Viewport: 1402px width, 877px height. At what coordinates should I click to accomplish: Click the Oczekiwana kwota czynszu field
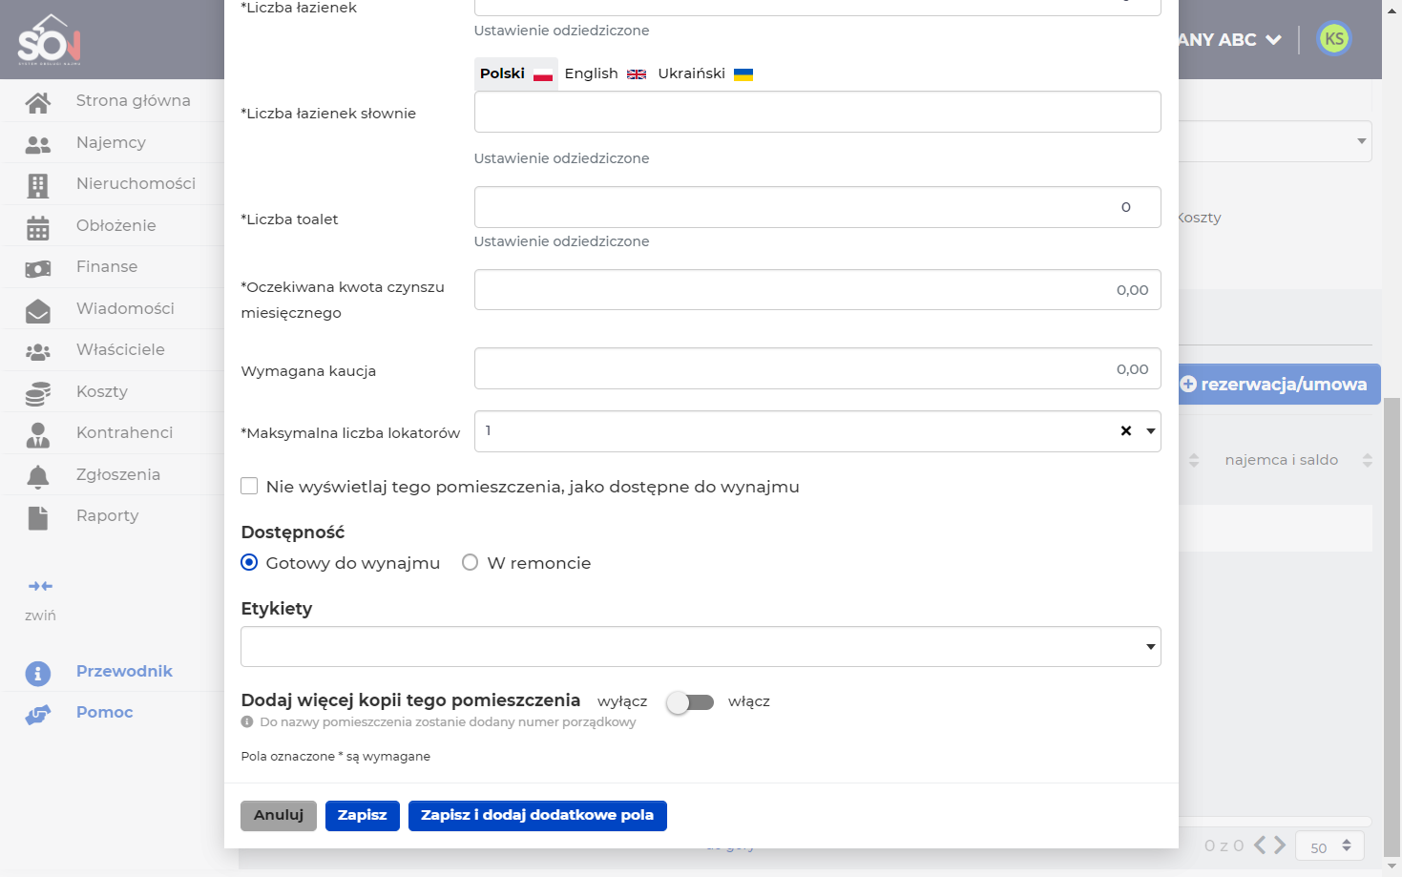818,290
